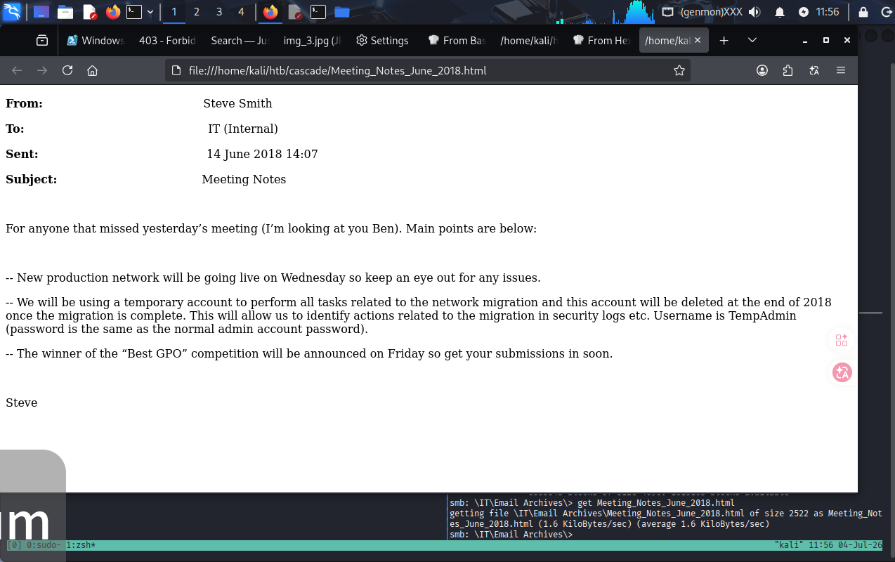
Task: Click the tmux 0:sudo- window label
Action: click(44, 545)
